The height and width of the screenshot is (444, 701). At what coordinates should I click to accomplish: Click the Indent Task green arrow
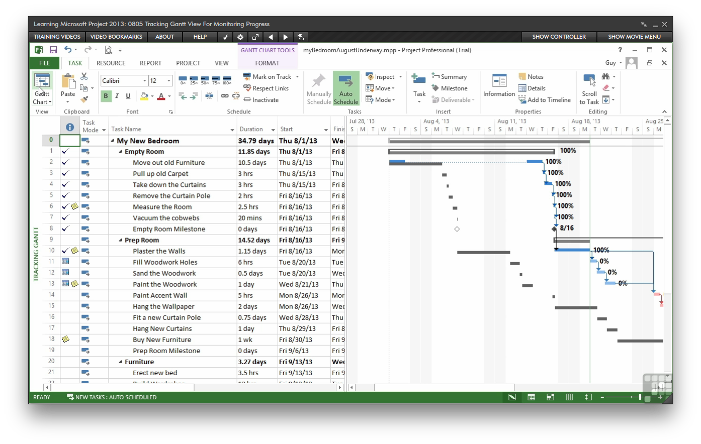[194, 95]
